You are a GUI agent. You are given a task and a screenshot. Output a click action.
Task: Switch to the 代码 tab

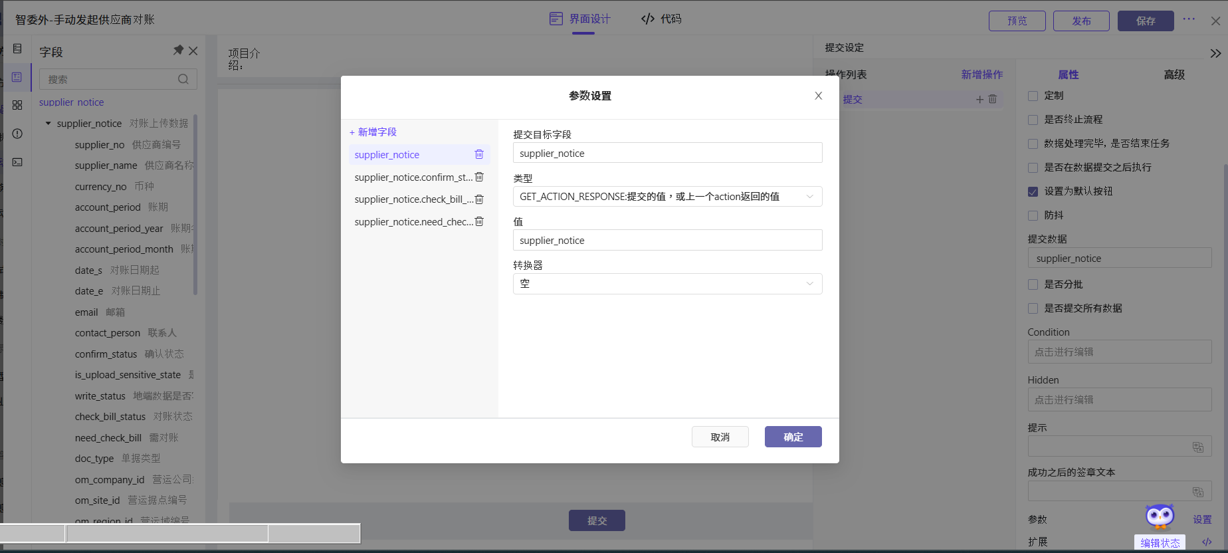pyautogui.click(x=661, y=19)
